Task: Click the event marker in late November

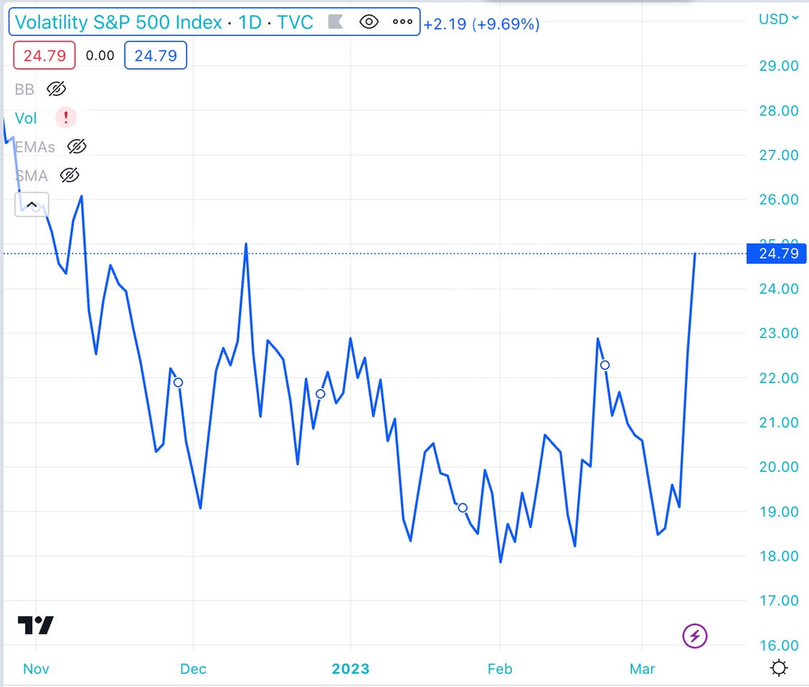Action: tap(178, 383)
